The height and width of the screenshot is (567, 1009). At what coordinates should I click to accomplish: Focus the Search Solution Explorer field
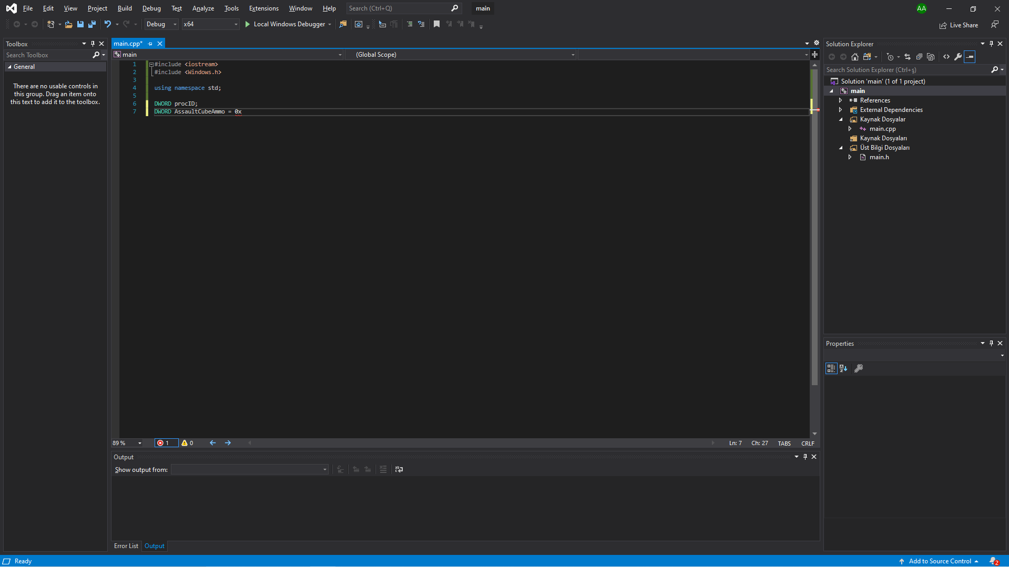click(907, 70)
